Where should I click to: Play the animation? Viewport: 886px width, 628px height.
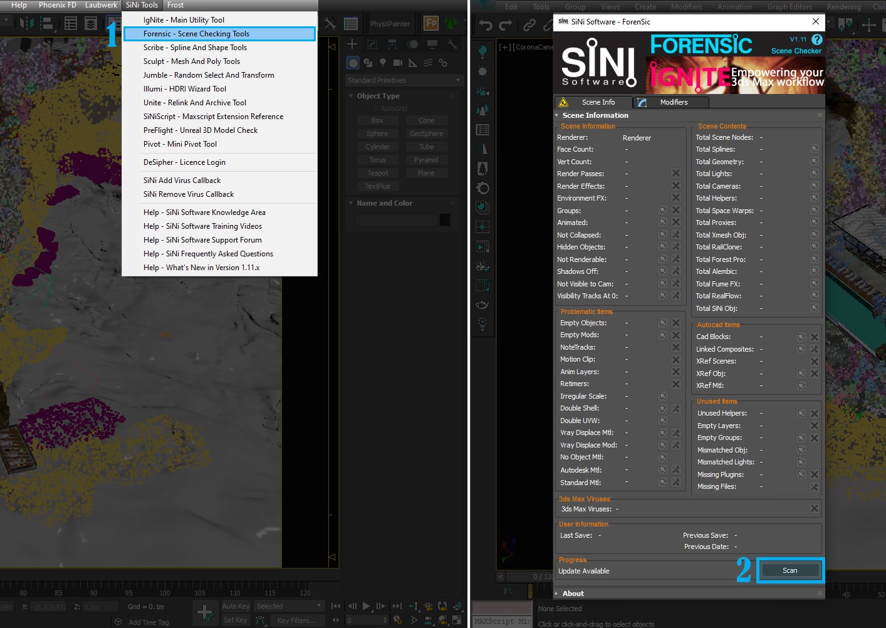[367, 606]
